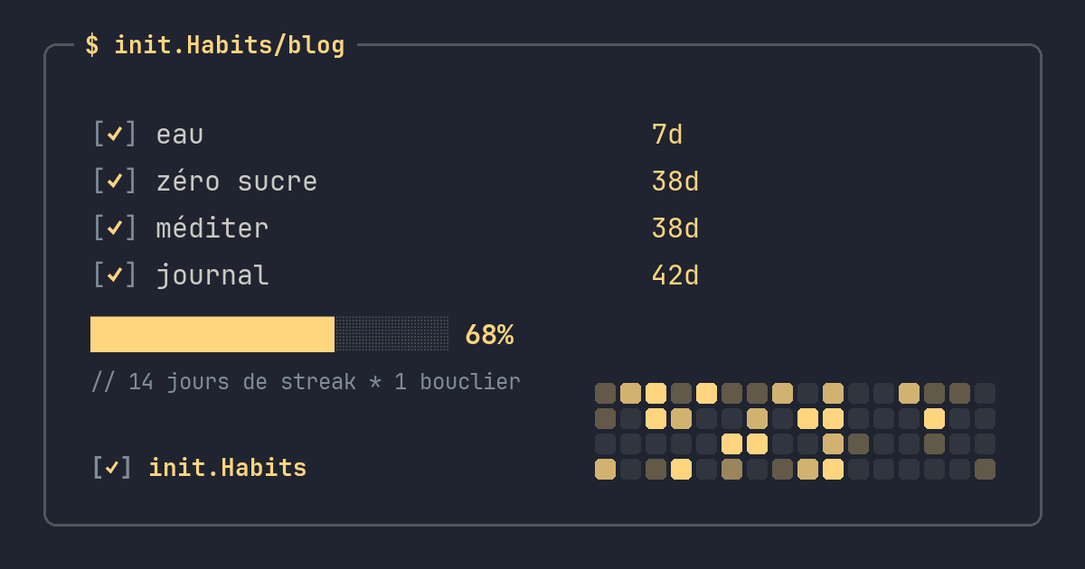The width and height of the screenshot is (1085, 569).
Task: Click the eau habit label
Action: pyautogui.click(x=180, y=135)
